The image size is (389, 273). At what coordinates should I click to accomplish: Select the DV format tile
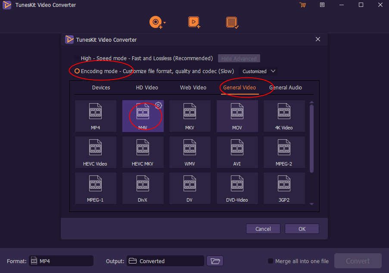coord(190,188)
